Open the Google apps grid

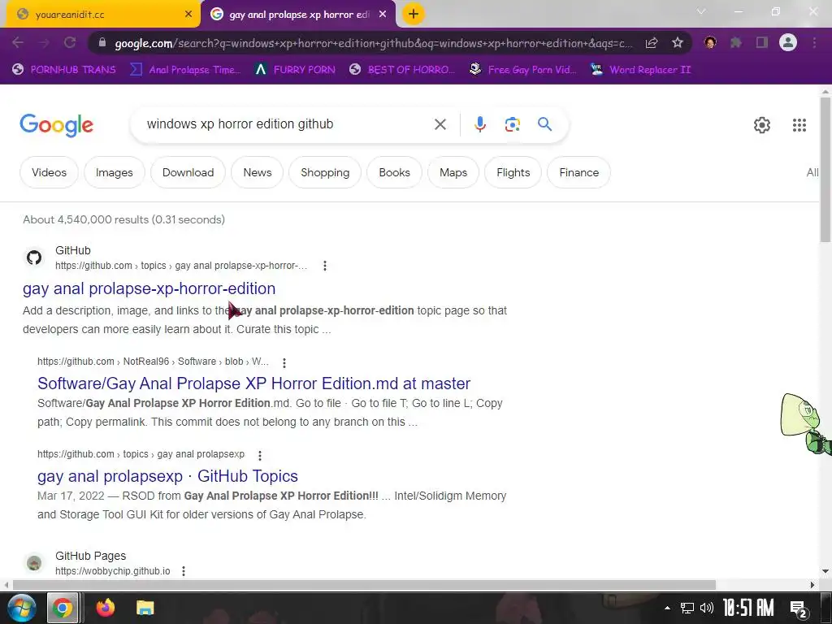point(799,124)
